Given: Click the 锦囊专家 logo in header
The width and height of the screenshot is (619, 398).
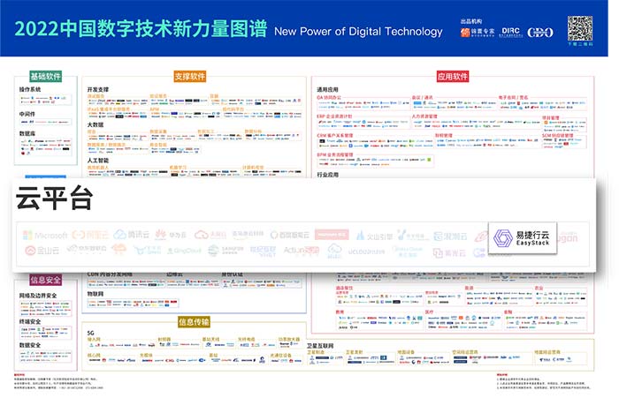Looking at the screenshot, I should (x=478, y=33).
